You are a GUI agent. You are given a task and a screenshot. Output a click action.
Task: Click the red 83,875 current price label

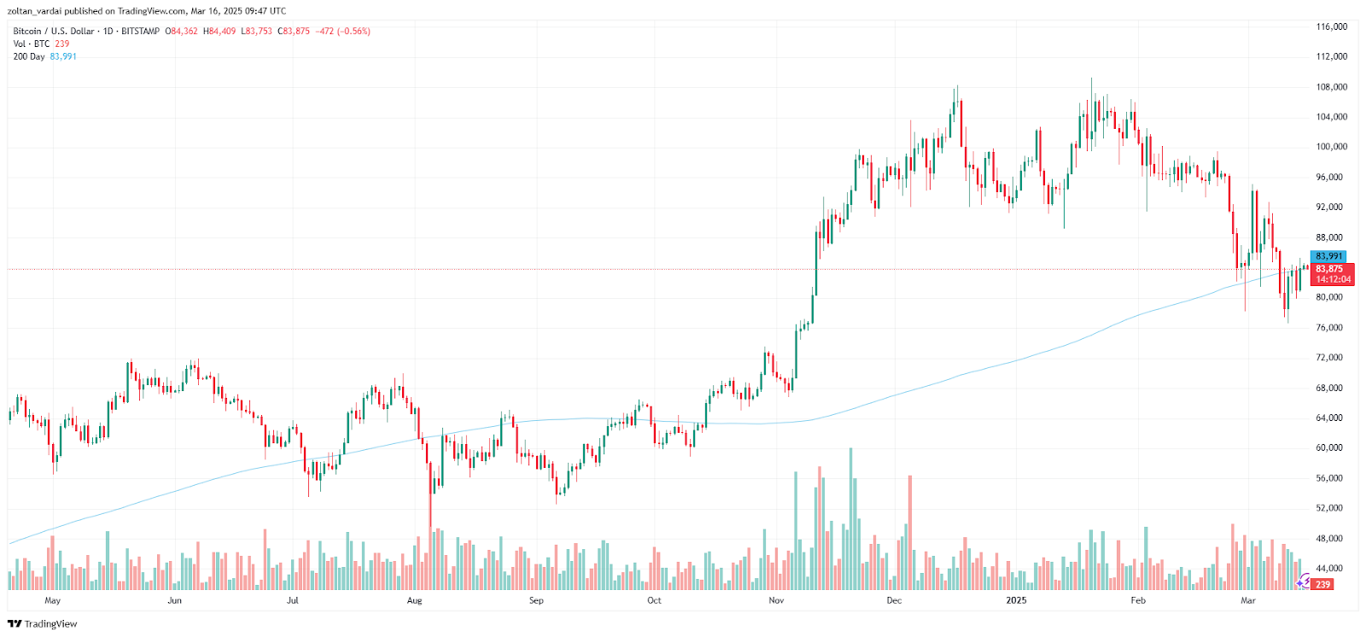click(1328, 269)
